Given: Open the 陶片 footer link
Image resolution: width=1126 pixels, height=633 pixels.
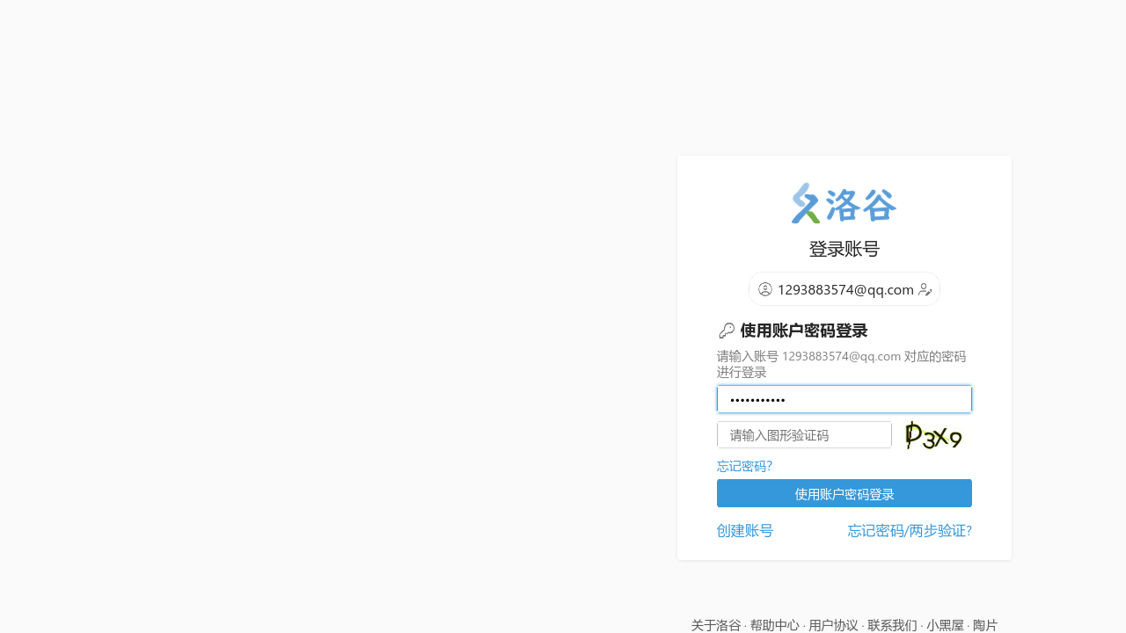Looking at the screenshot, I should pos(985,625).
